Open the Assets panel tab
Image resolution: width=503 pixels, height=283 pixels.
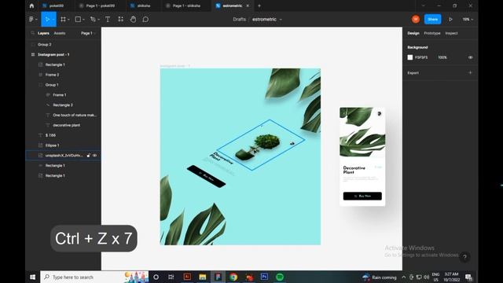click(60, 33)
